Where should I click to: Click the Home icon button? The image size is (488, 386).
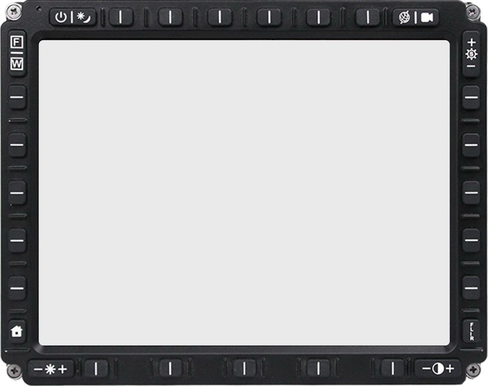tap(16, 331)
